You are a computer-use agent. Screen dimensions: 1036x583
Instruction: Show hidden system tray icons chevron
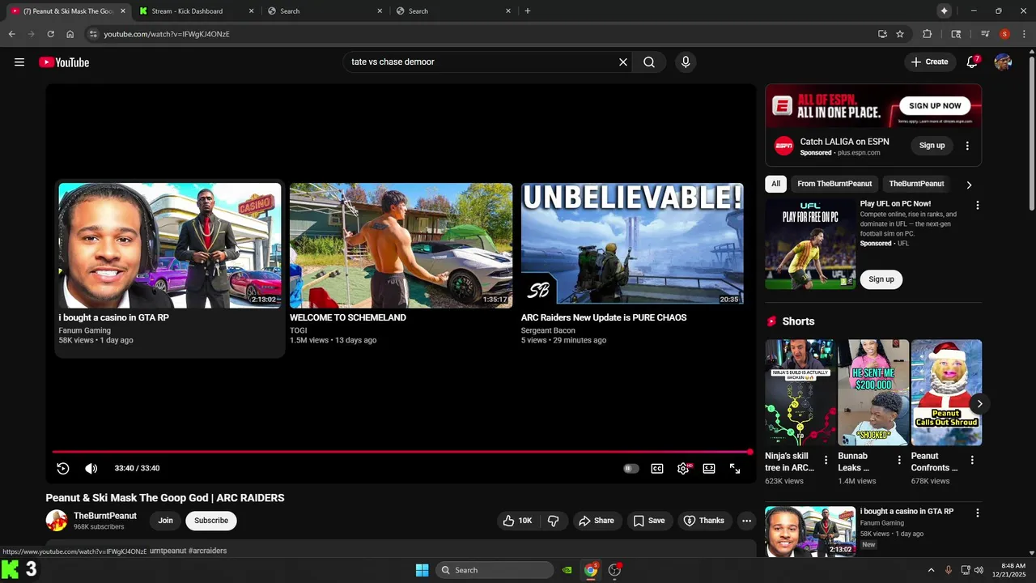click(x=931, y=570)
